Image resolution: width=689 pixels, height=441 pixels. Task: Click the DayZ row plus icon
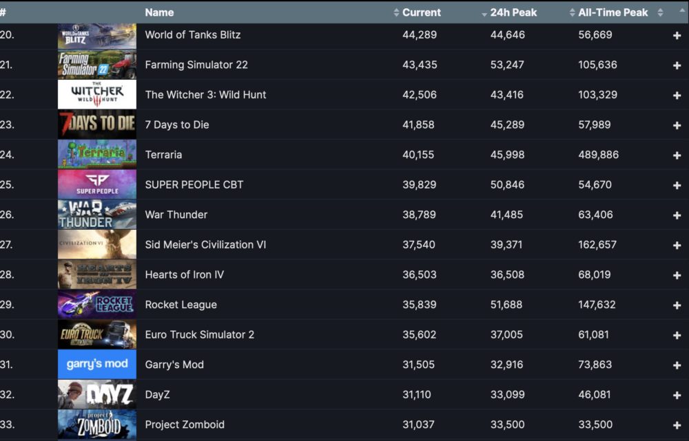tap(677, 396)
